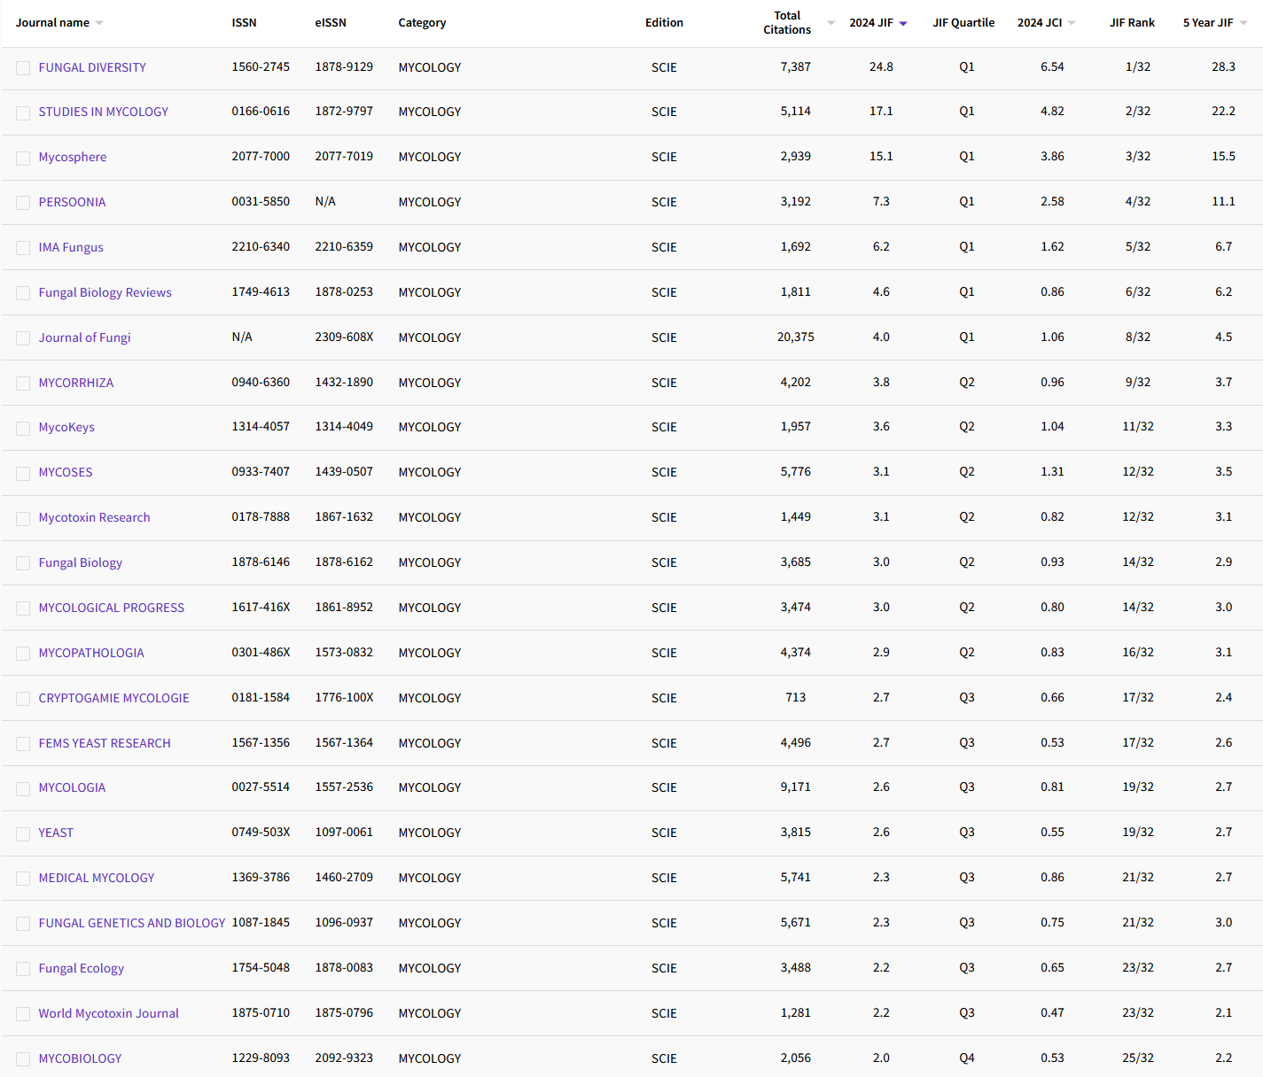This screenshot has width=1263, height=1077.
Task: Select eISSN value 2309-608X
Action: click(344, 337)
